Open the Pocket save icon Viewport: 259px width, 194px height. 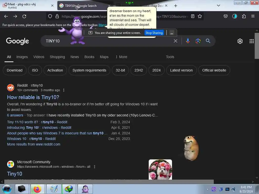pyautogui.click(x=225, y=16)
